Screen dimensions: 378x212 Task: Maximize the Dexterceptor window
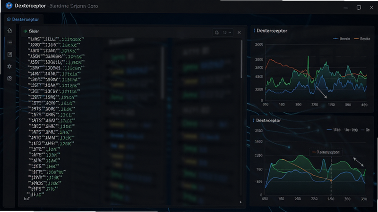[x=359, y=8]
